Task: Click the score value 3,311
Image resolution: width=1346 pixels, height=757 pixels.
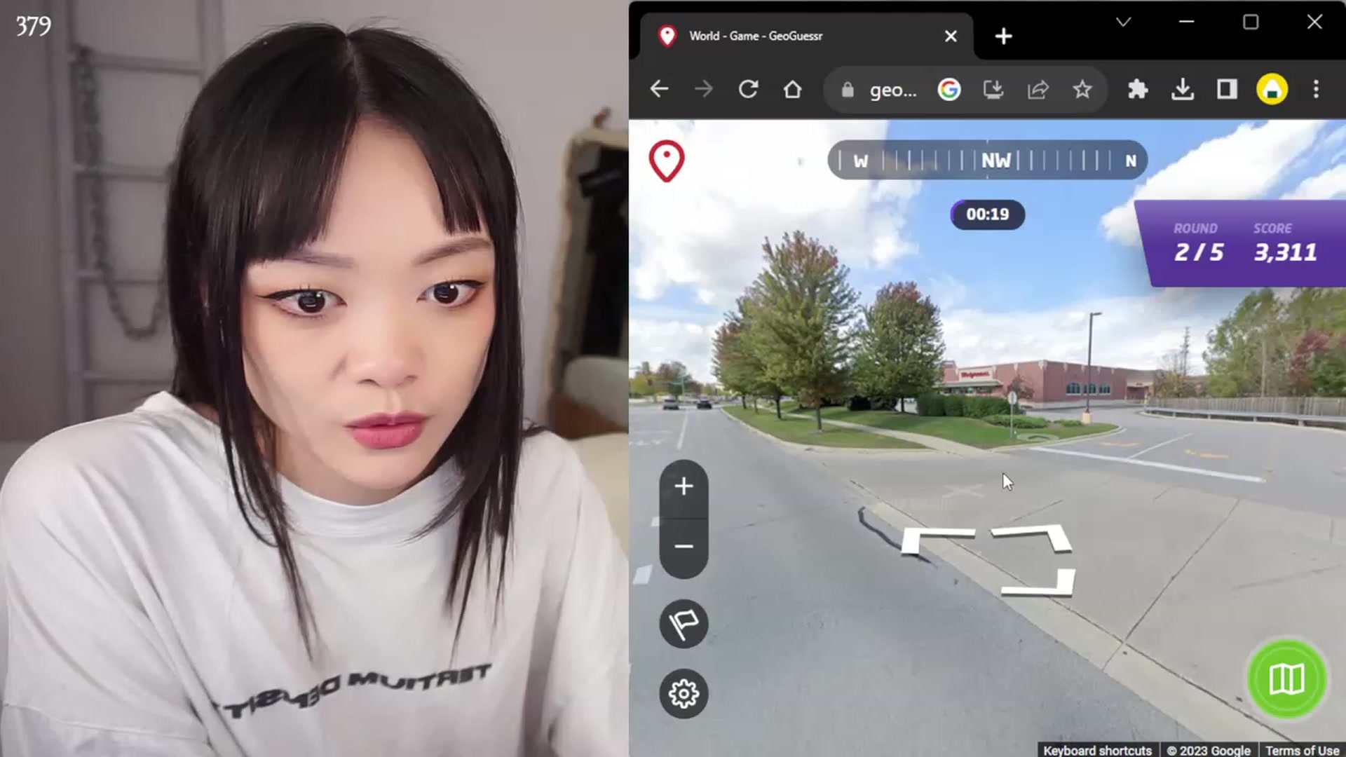Action: coord(1286,252)
